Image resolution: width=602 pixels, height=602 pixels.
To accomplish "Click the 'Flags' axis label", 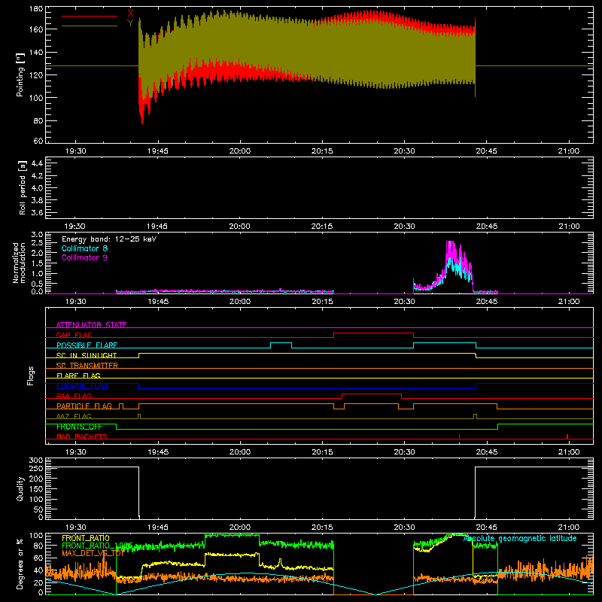I will (x=30, y=375).
